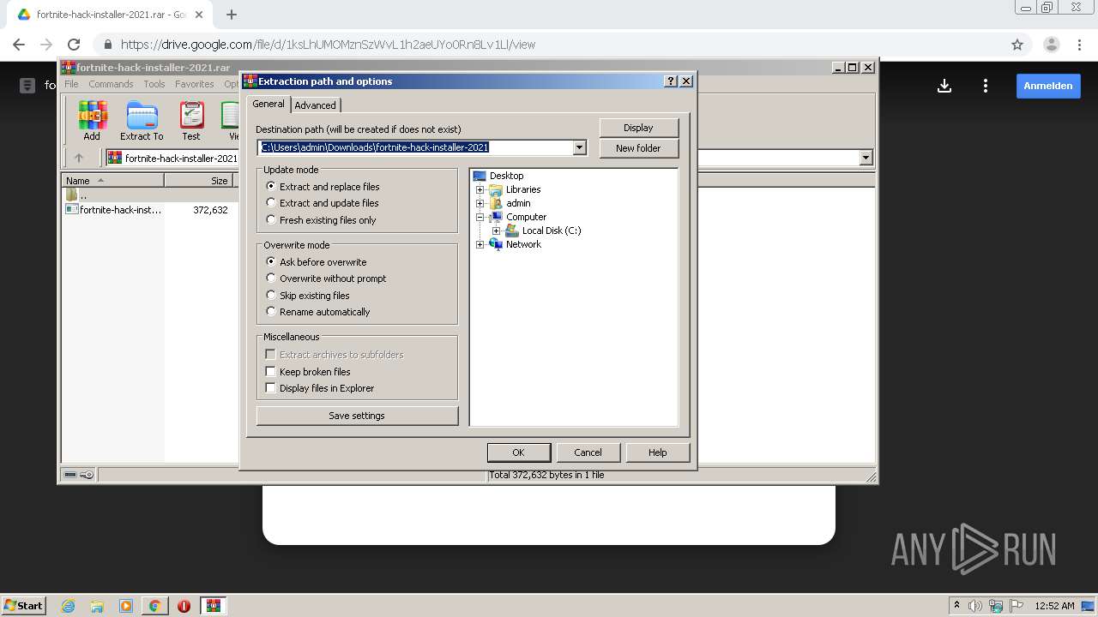Click the volume speaker tray icon

(x=975, y=606)
